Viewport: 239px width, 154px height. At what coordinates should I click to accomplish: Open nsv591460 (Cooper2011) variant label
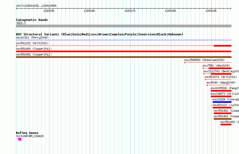tap(34, 49)
